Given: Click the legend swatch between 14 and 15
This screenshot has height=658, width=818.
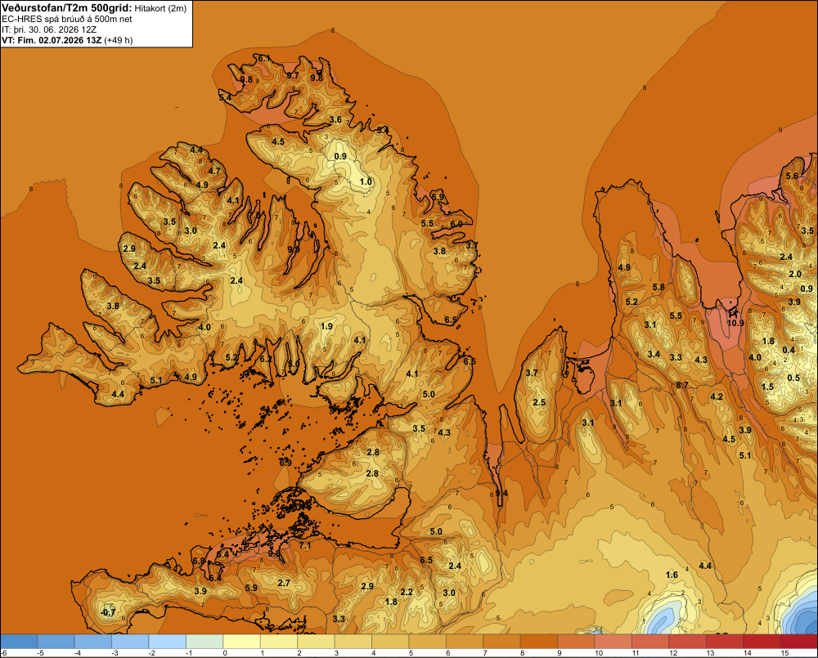Looking at the screenshot, I should pos(762,642).
